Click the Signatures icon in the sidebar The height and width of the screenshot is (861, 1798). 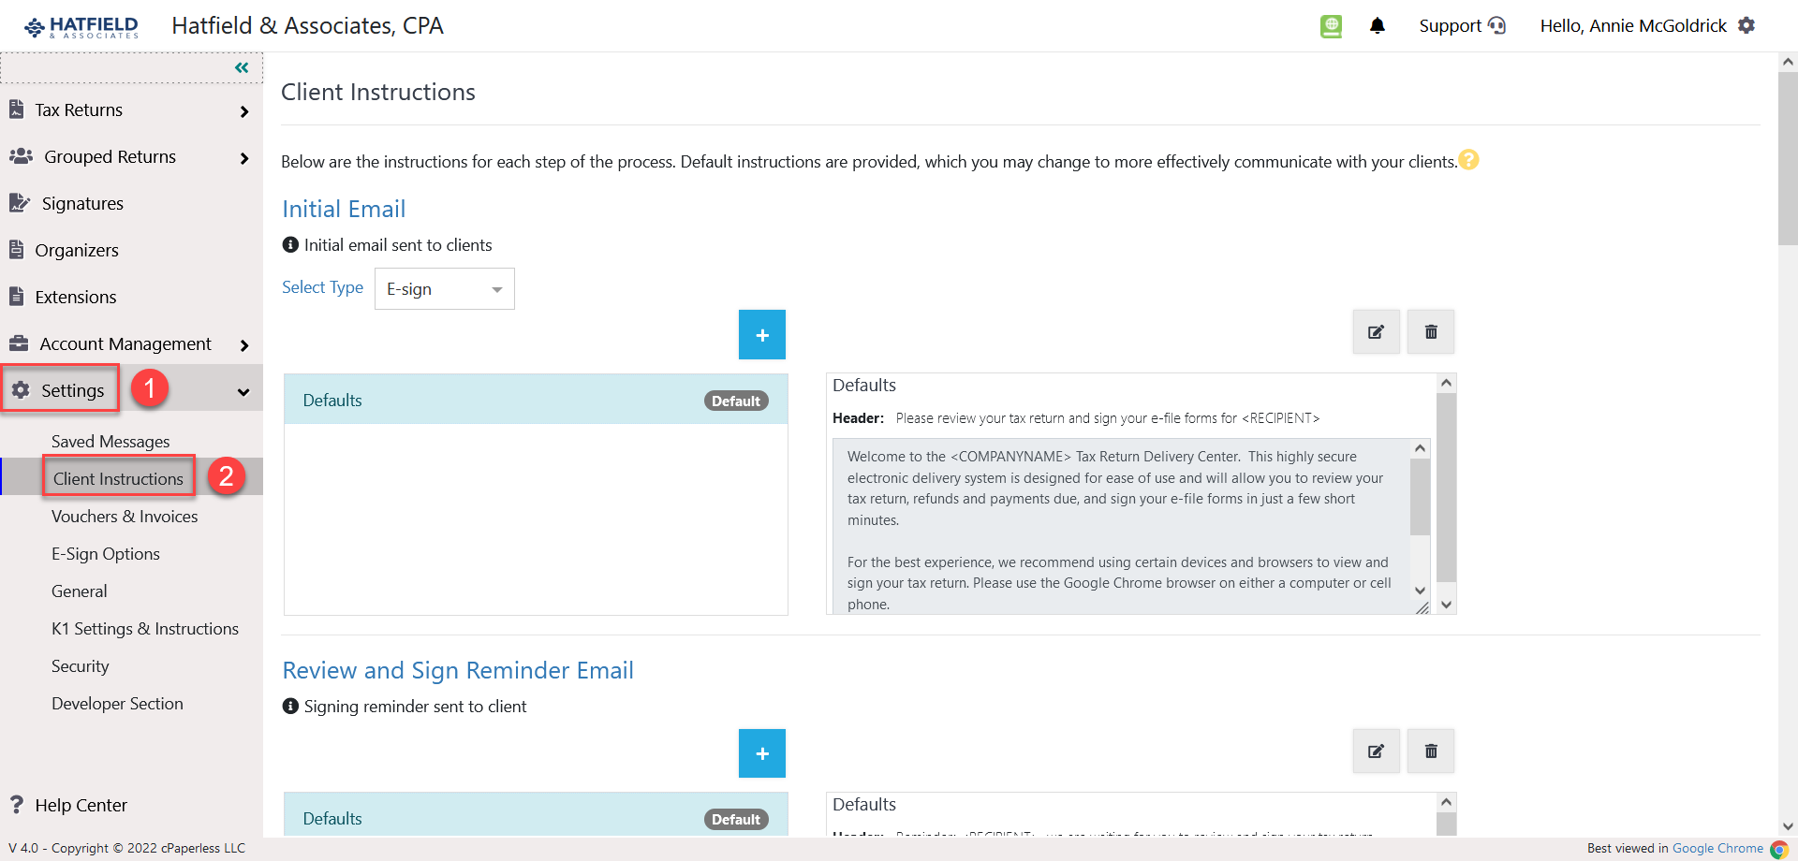pos(19,202)
